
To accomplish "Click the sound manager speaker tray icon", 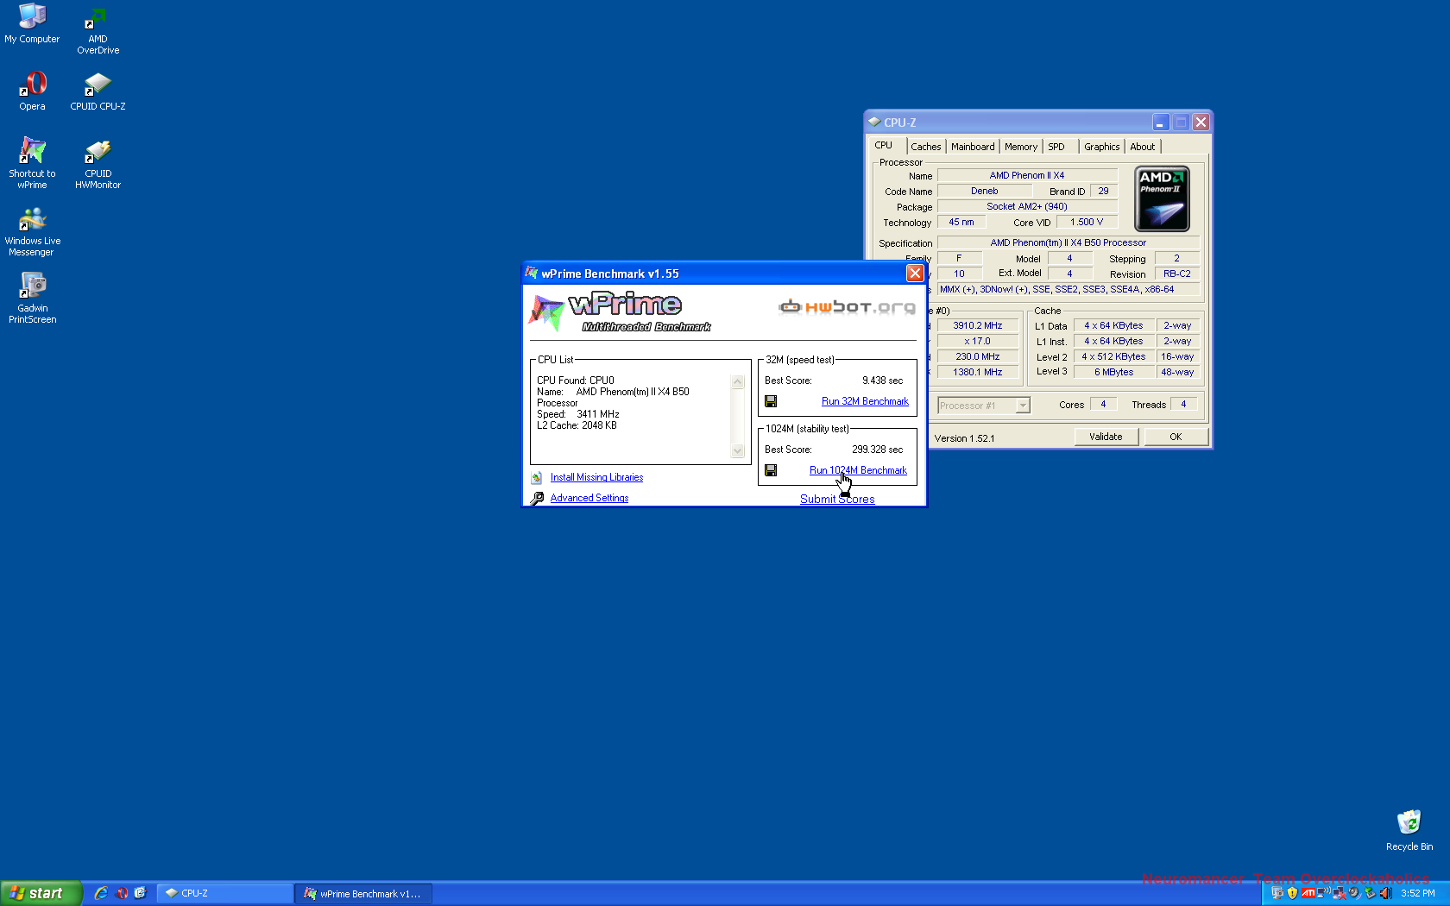I will (x=1386, y=893).
